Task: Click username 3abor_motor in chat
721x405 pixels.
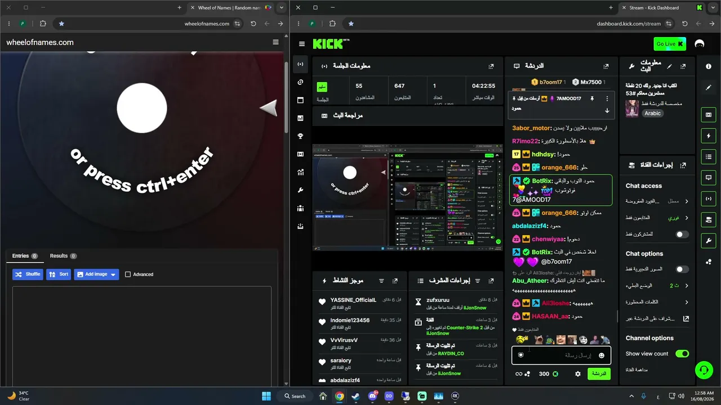Action: [x=531, y=128]
